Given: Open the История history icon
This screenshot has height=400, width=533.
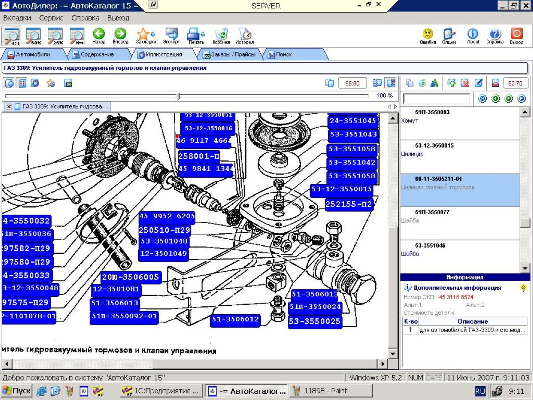Looking at the screenshot, I should tap(245, 36).
